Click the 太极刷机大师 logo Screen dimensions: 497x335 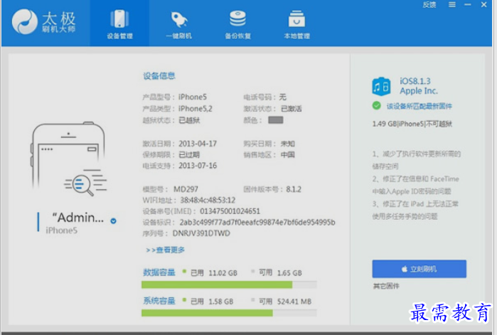coord(44,21)
